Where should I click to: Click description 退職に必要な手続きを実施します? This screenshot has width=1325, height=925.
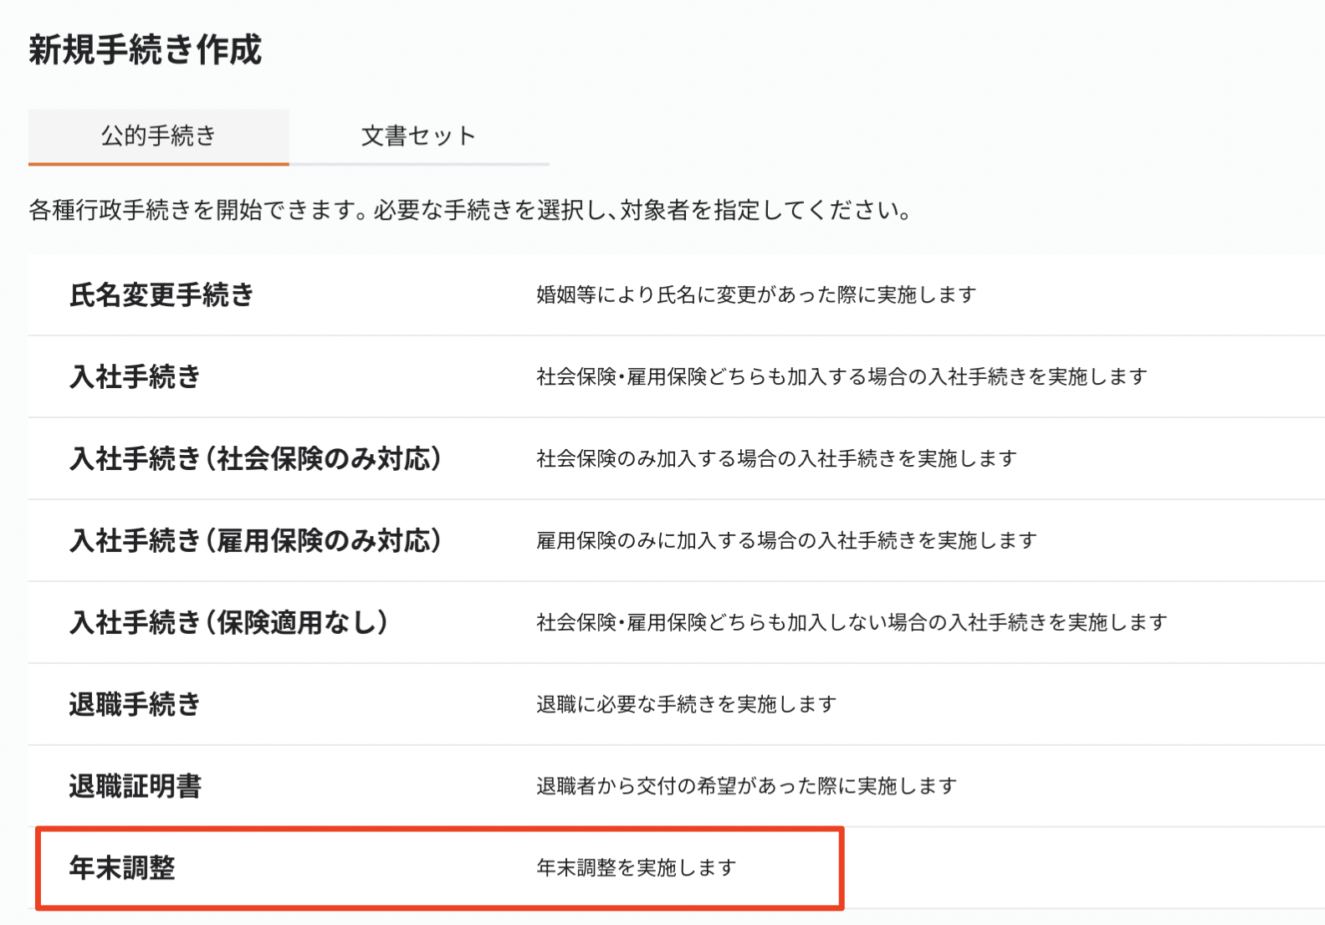coord(686,705)
